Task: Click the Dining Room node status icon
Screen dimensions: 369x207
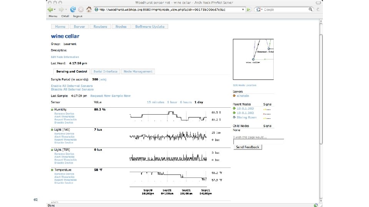Action: coord(234,117)
